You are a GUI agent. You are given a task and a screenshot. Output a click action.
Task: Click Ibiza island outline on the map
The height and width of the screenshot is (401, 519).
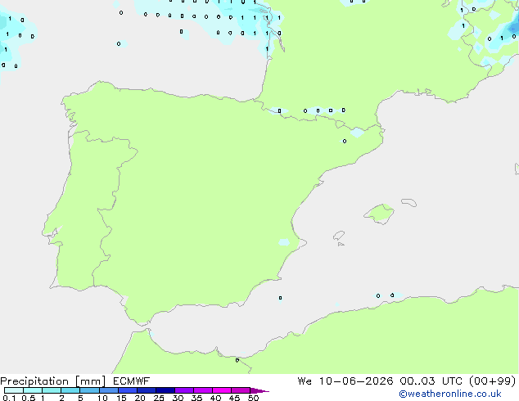pyautogui.click(x=339, y=236)
